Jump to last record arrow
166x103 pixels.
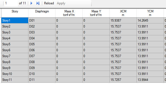pos(38,3)
